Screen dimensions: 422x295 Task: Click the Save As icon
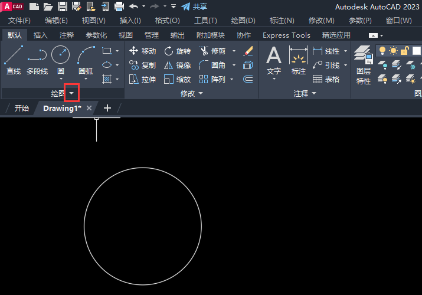pos(77,6)
